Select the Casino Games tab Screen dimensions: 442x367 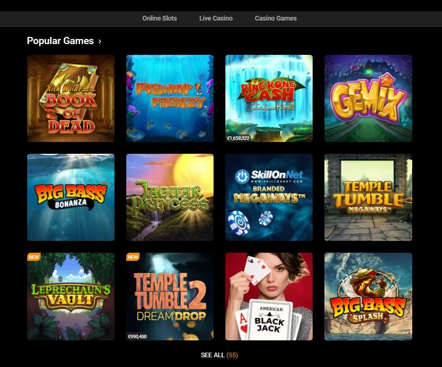[x=276, y=18]
